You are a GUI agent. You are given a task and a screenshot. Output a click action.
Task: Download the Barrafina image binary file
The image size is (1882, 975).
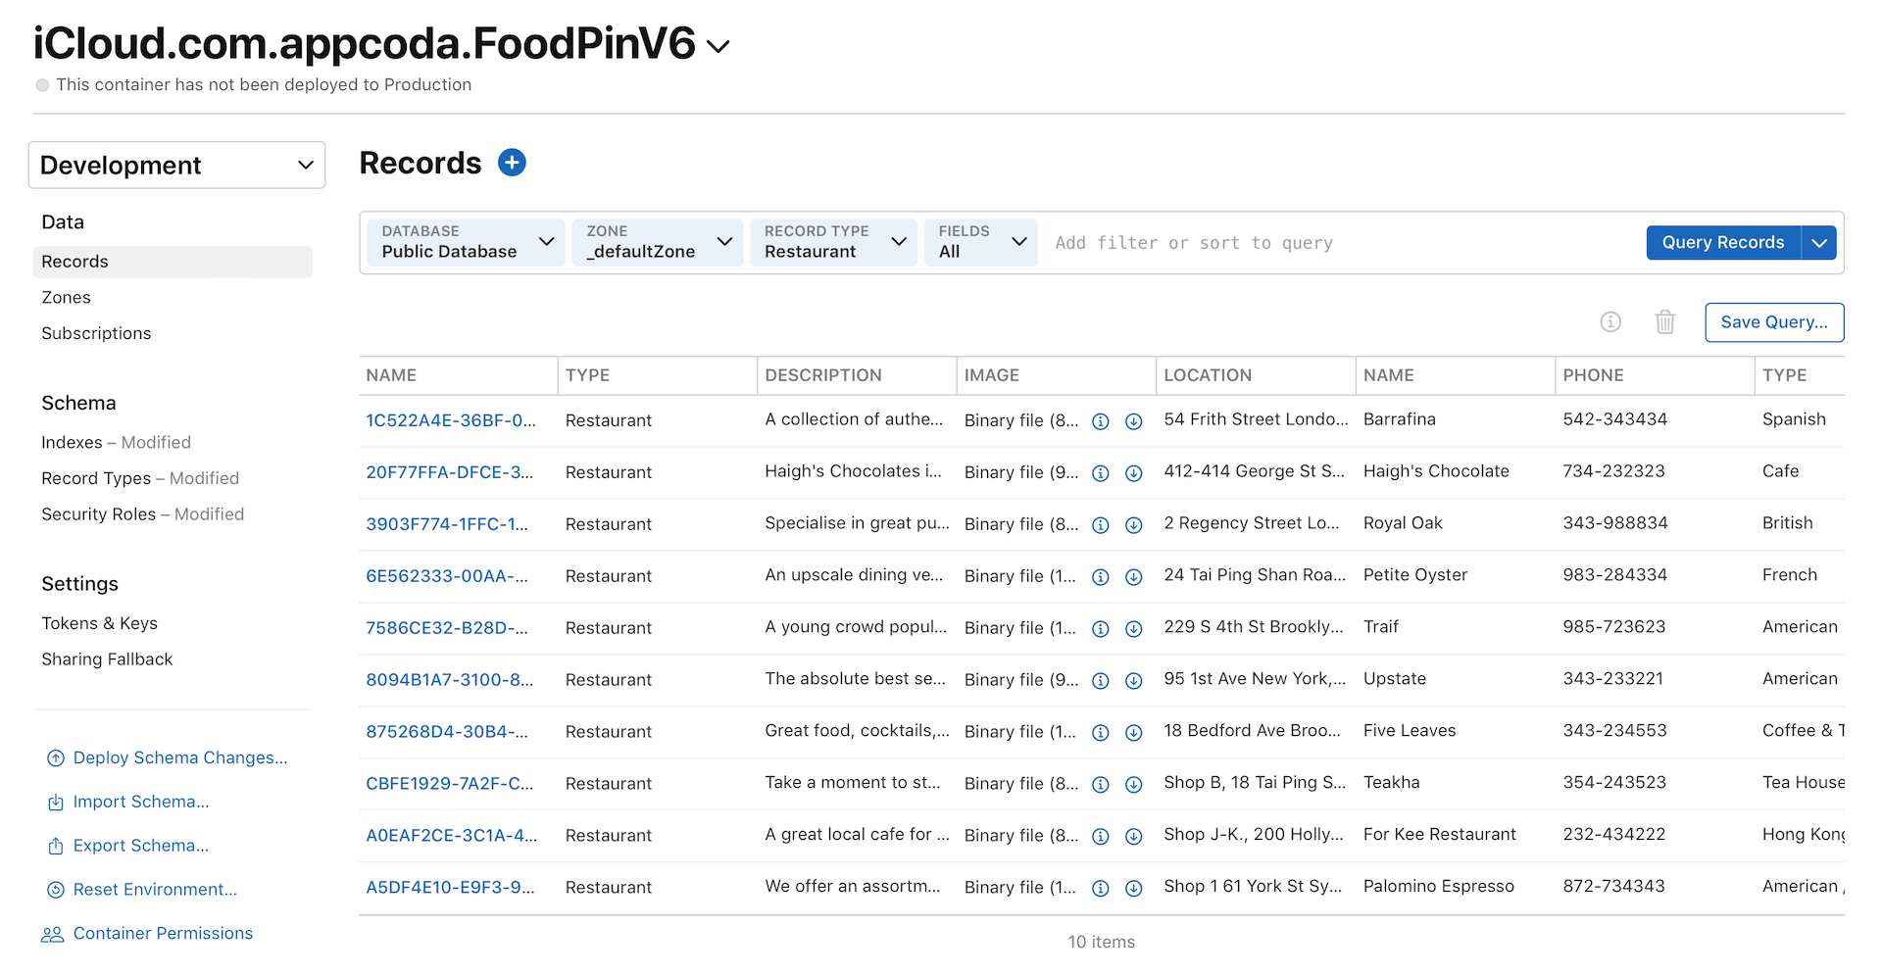click(x=1133, y=421)
